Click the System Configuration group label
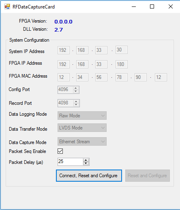 click(29, 40)
